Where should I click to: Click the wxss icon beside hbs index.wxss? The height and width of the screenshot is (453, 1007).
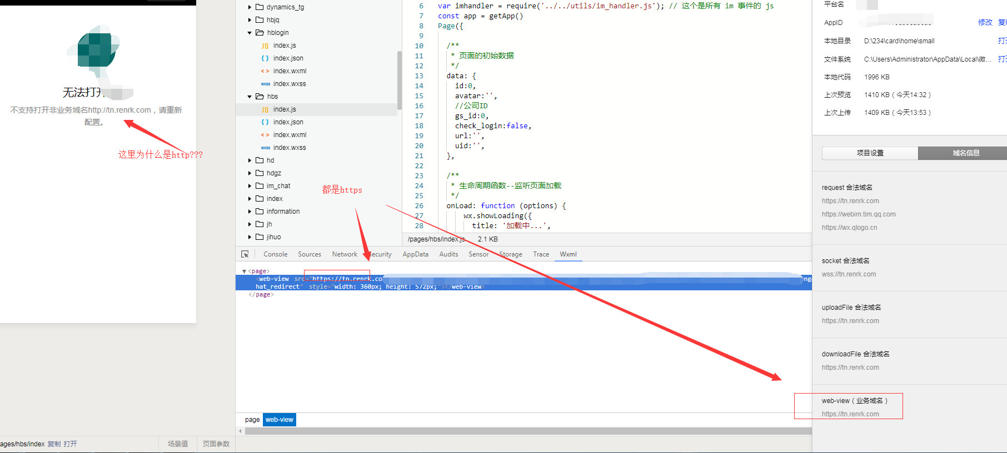265,148
